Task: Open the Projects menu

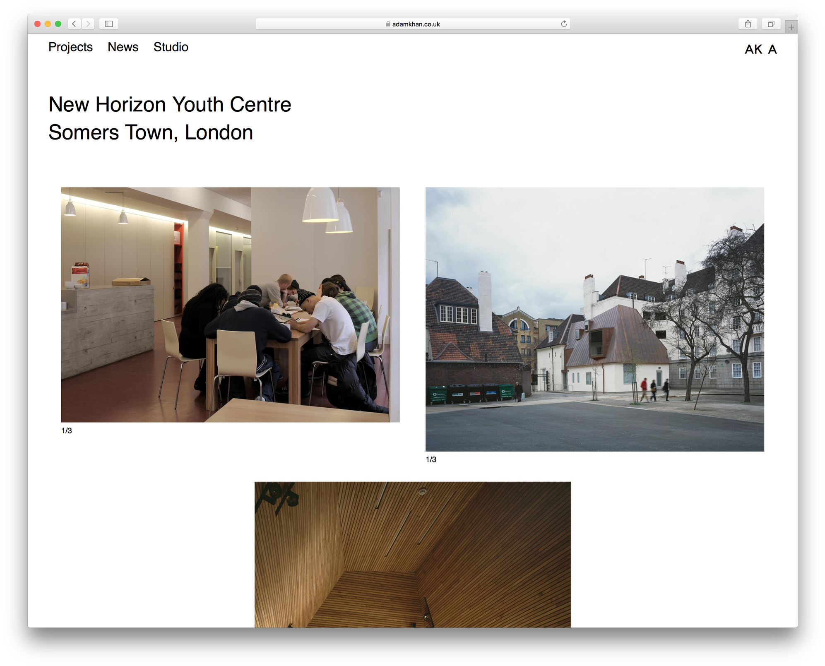Action: pyautogui.click(x=70, y=47)
